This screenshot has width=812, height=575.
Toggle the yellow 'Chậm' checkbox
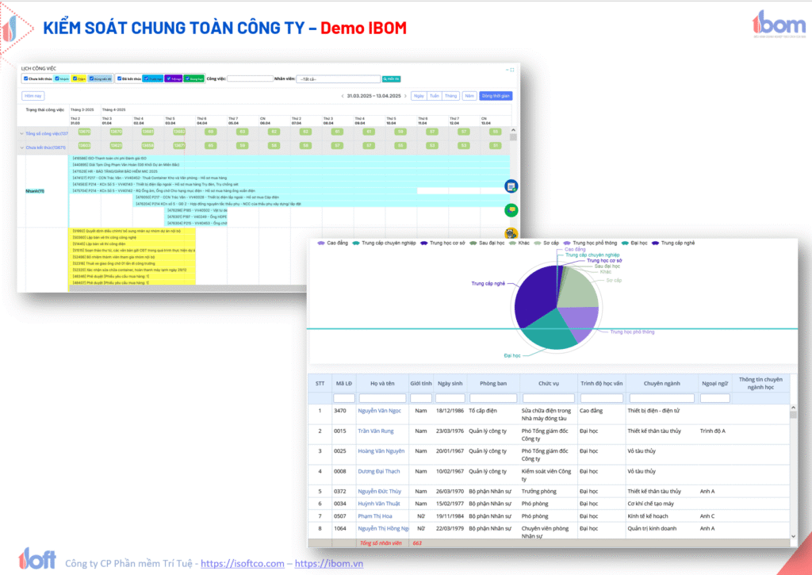click(x=75, y=79)
